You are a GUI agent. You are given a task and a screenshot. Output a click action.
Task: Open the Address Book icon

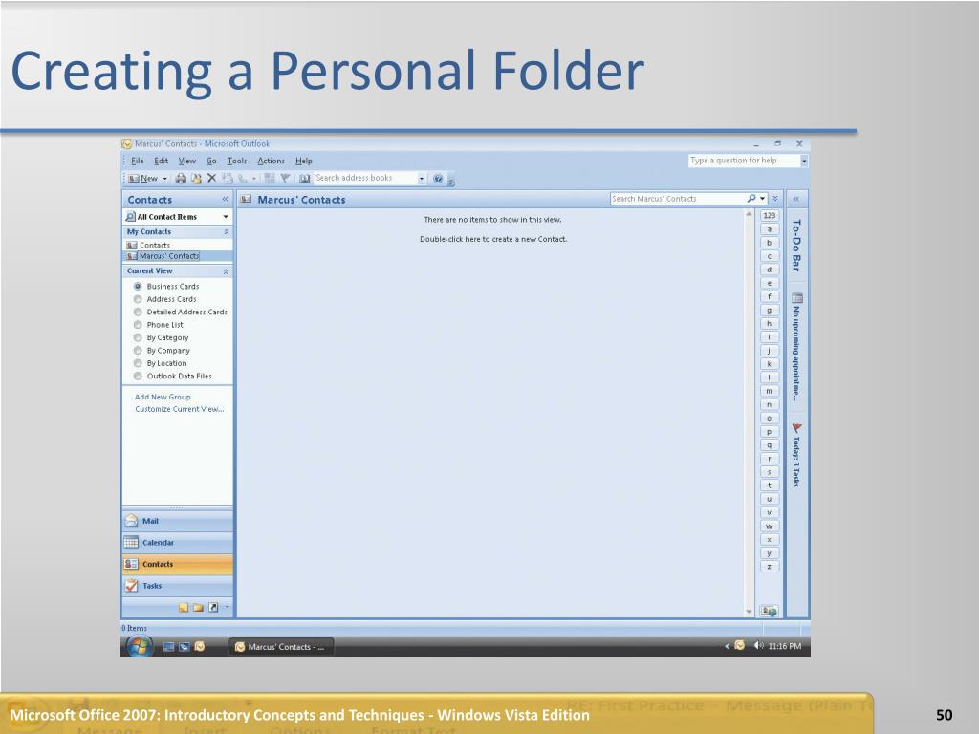pyautogui.click(x=304, y=179)
